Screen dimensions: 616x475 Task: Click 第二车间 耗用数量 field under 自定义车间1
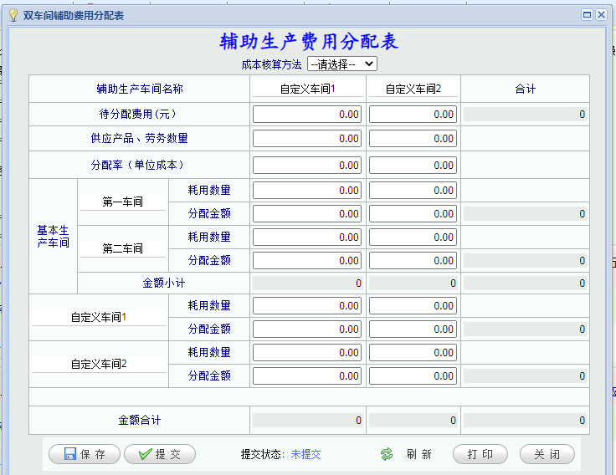pyautogui.click(x=307, y=238)
